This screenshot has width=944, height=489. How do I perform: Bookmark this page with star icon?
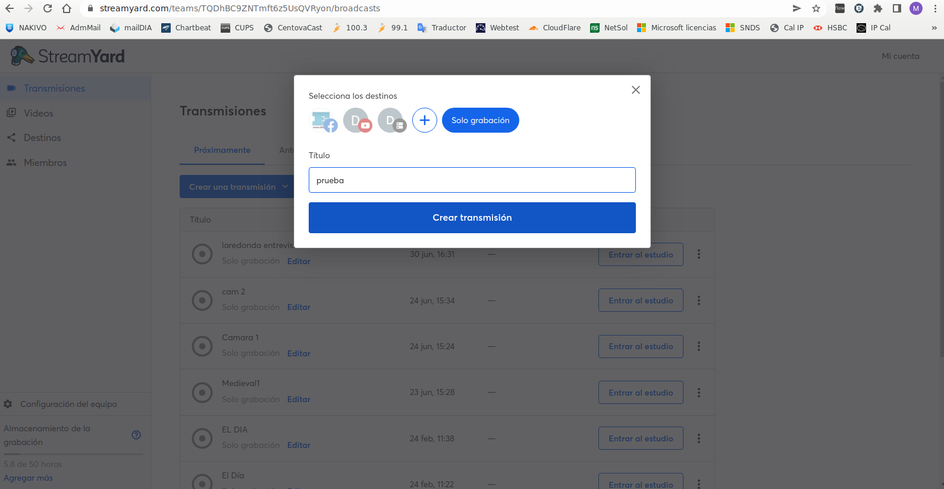816,8
